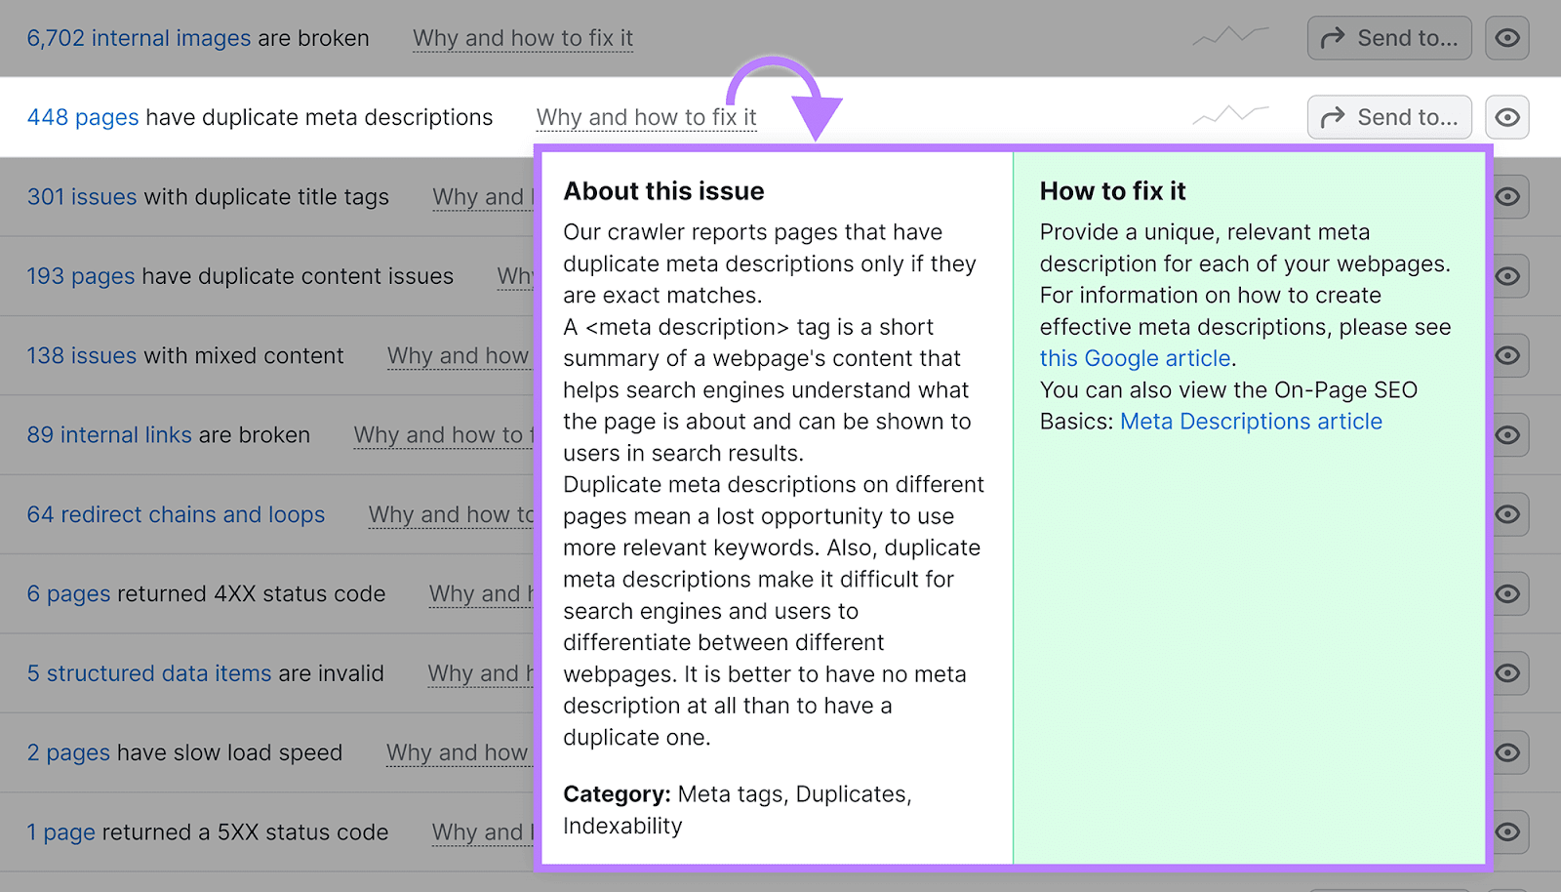Click the eye icon on slow load speed row

pyautogui.click(x=1507, y=752)
